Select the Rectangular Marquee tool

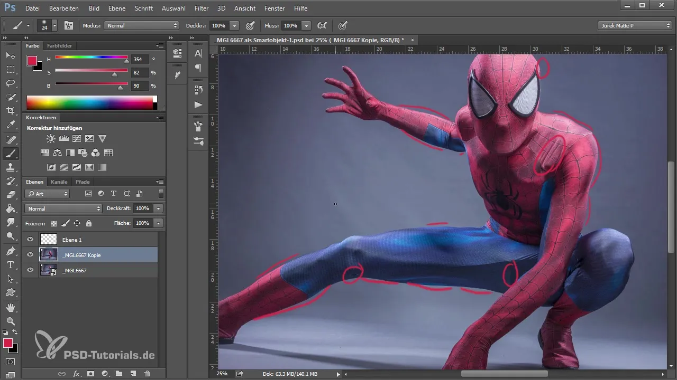pyautogui.click(x=11, y=69)
